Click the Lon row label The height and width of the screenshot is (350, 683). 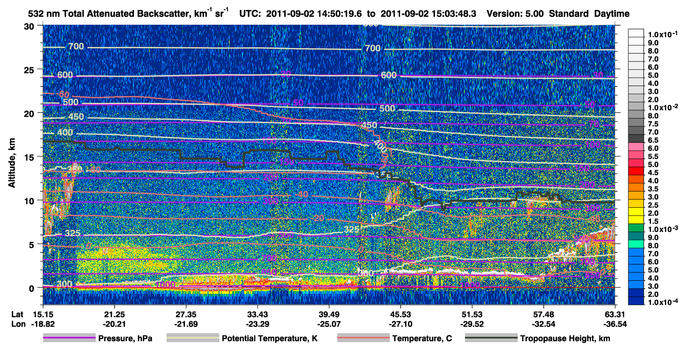click(x=17, y=324)
